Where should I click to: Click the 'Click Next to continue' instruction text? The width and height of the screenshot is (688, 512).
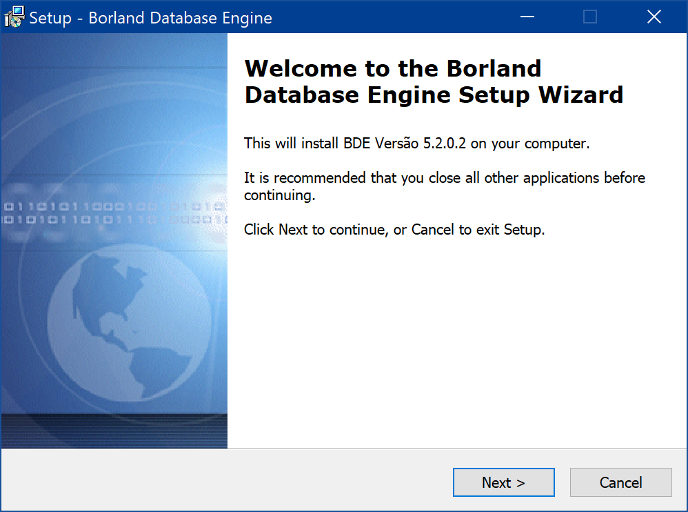click(394, 229)
